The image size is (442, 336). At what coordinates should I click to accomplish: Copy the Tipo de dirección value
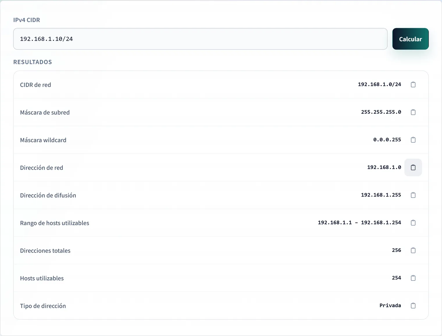click(x=413, y=306)
